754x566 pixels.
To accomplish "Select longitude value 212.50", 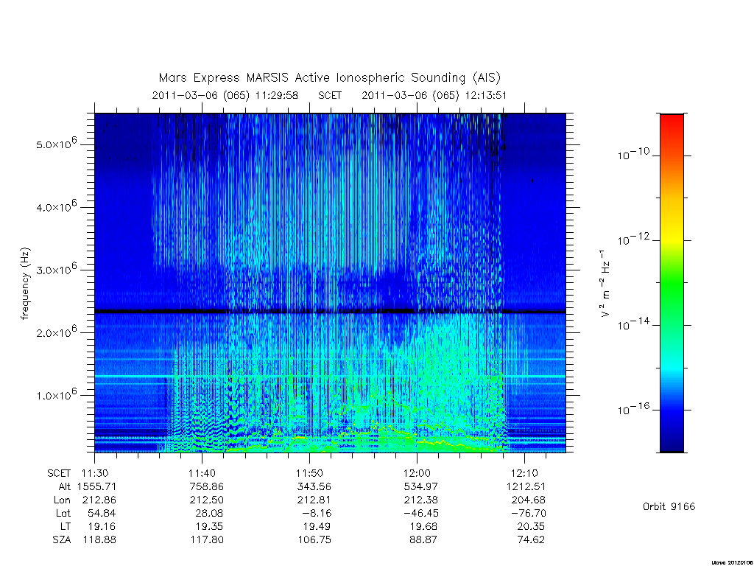I will (x=206, y=500).
